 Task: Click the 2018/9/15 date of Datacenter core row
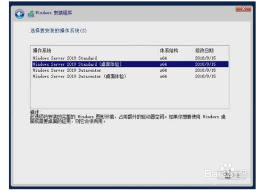click(x=205, y=70)
